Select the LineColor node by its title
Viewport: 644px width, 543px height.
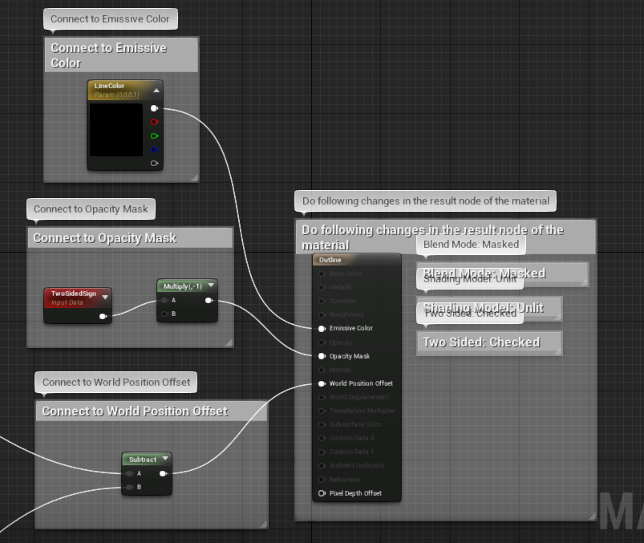click(x=109, y=86)
